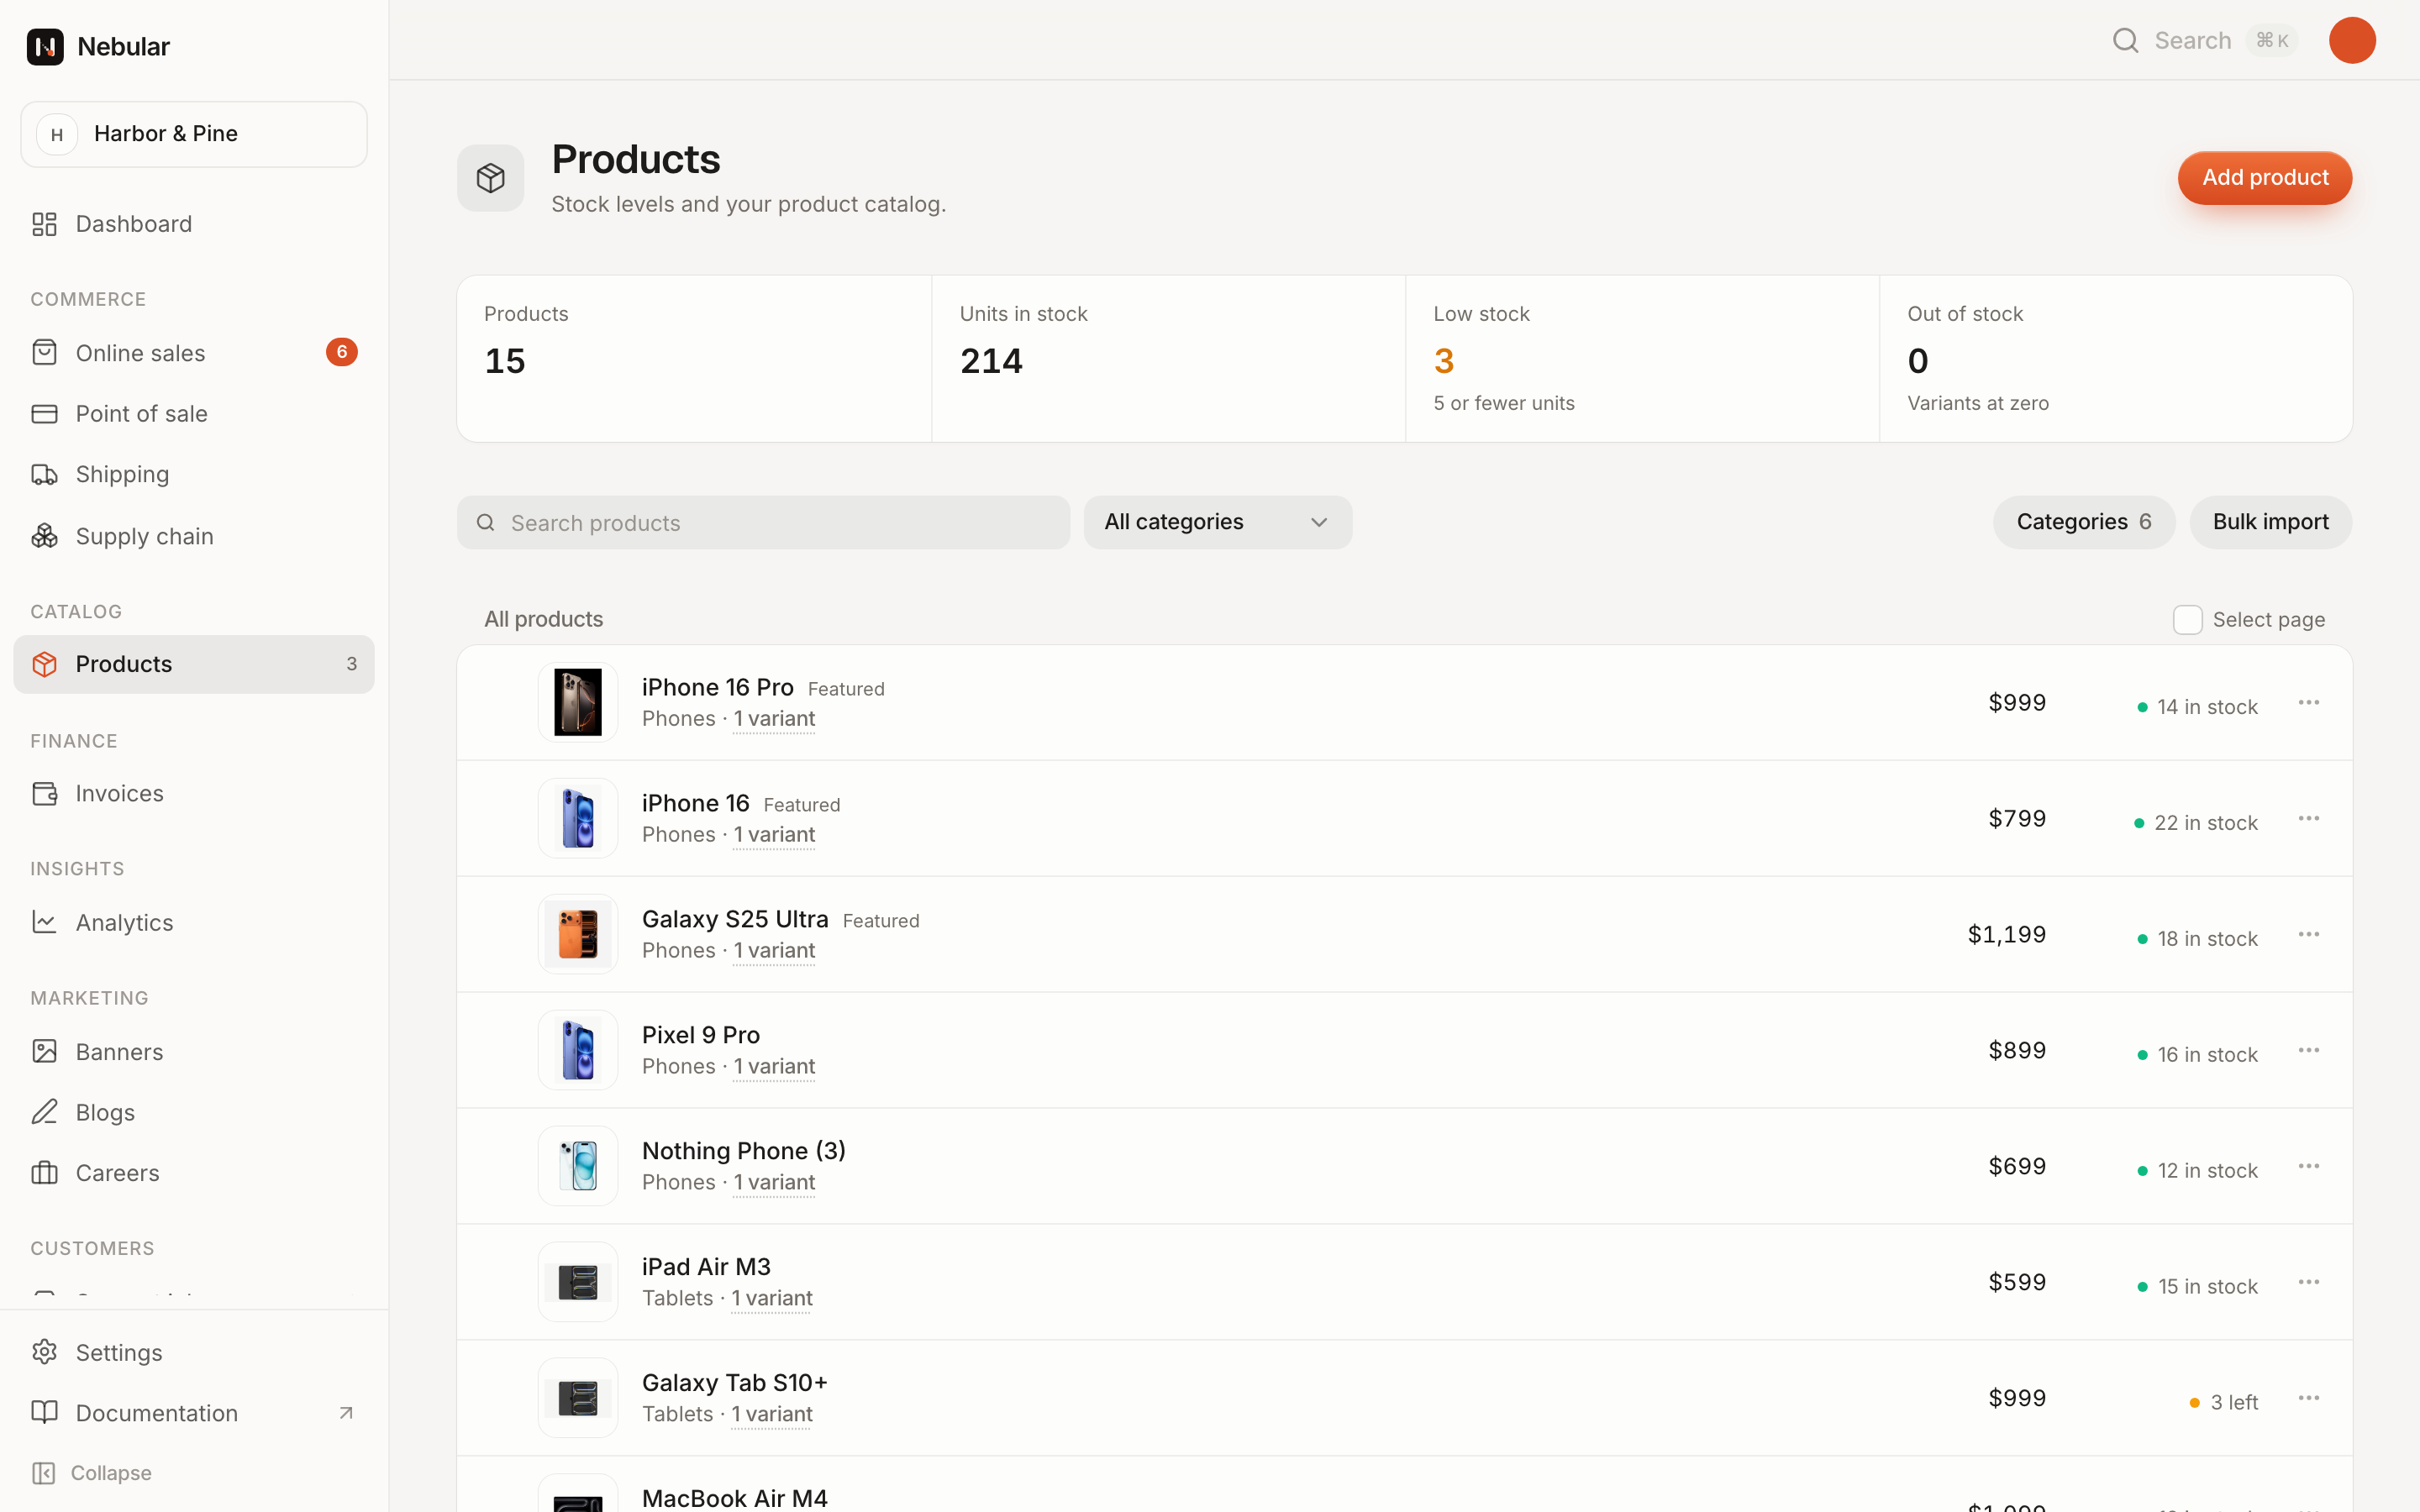This screenshot has width=2420, height=1512.
Task: Open more options for iPhone 16
Action: tap(2308, 819)
